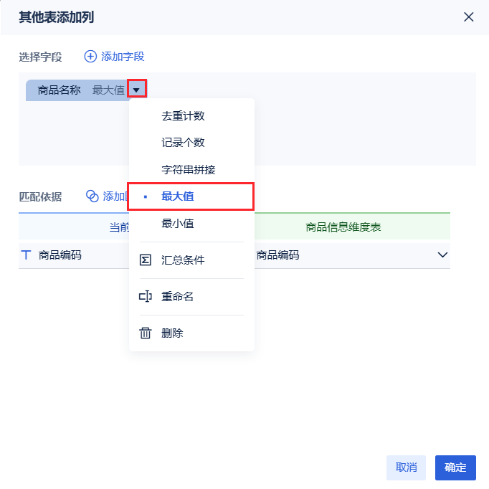Click the trash 删除 icon
Screen dimensions: 489x489
coord(146,333)
